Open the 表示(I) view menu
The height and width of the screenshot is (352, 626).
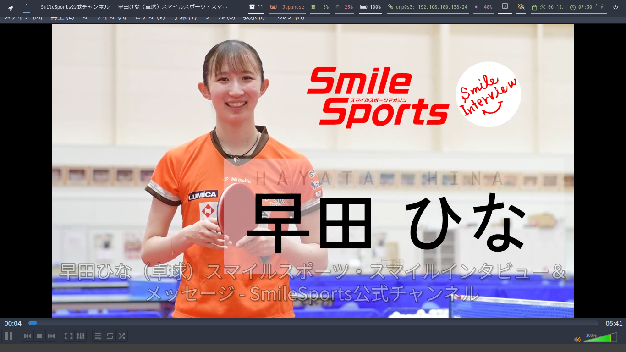(254, 18)
